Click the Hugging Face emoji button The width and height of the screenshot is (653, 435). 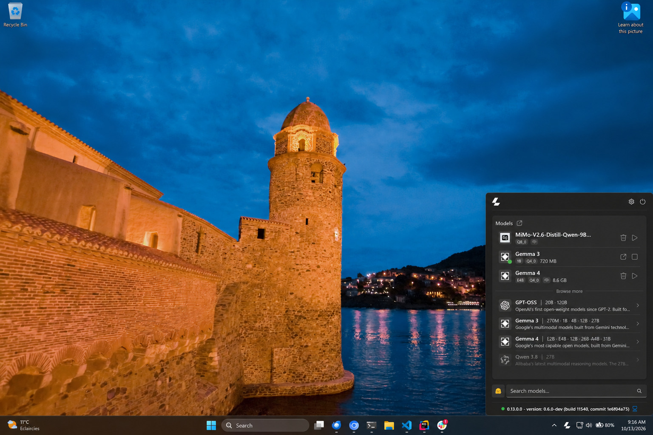(x=498, y=391)
